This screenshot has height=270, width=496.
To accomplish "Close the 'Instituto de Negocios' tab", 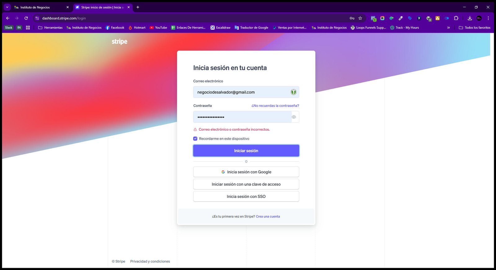I will point(68,7).
